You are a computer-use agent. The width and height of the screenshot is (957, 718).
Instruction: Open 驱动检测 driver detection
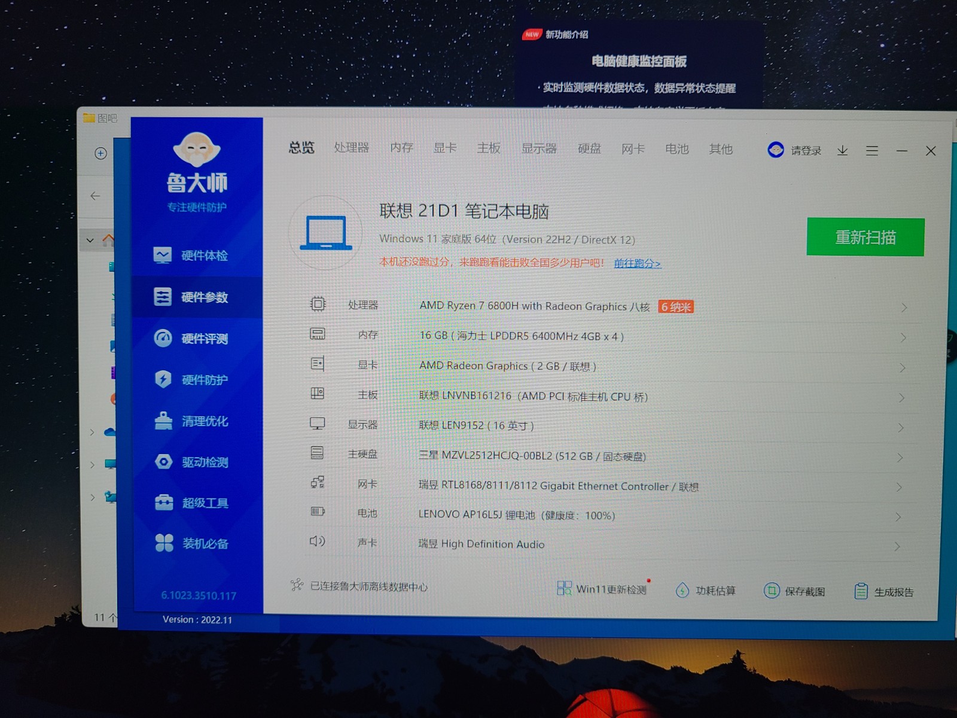[x=191, y=462]
